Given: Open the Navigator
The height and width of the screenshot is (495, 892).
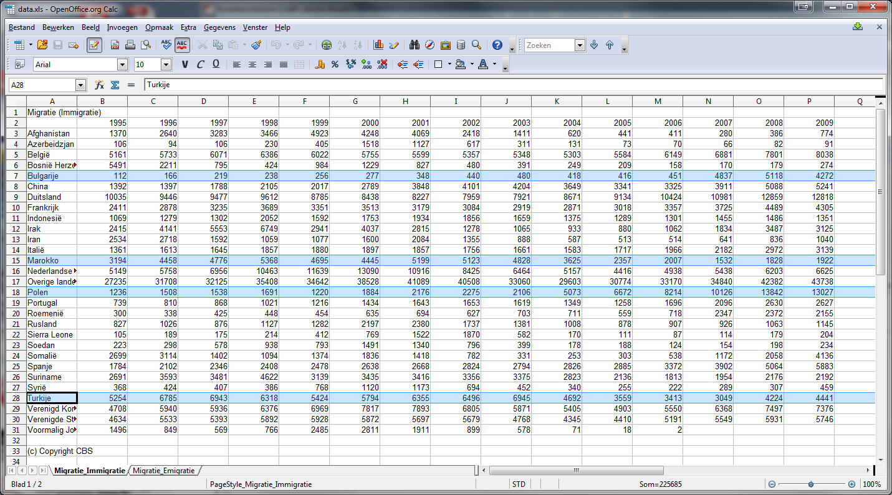Looking at the screenshot, I should [430, 45].
